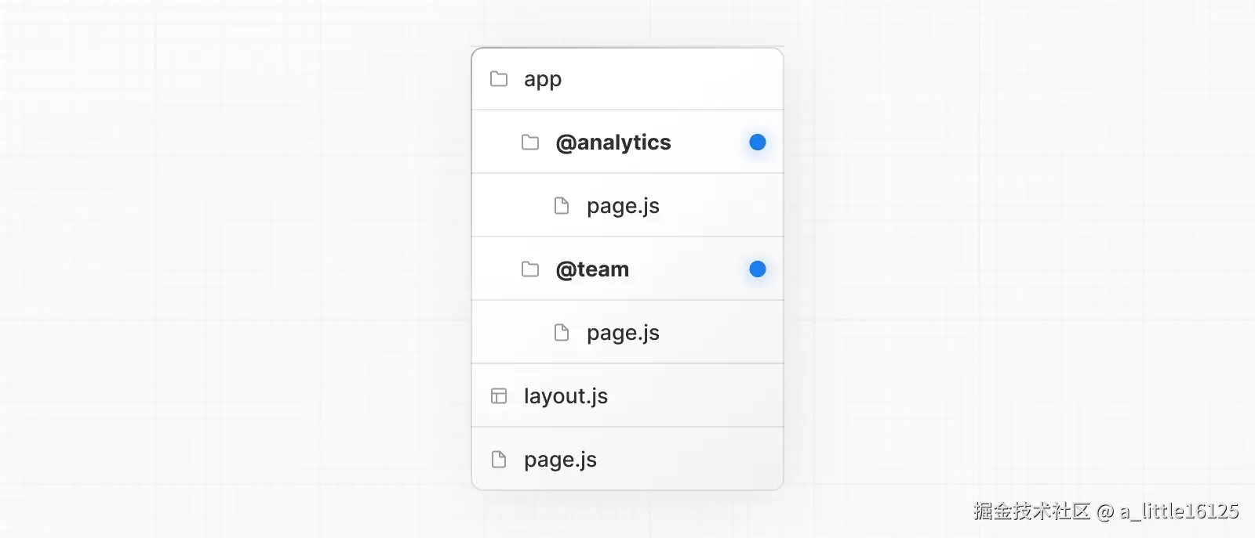This screenshot has width=1255, height=538.
Task: Click the file icon of page.js under @team
Action: [x=562, y=333]
